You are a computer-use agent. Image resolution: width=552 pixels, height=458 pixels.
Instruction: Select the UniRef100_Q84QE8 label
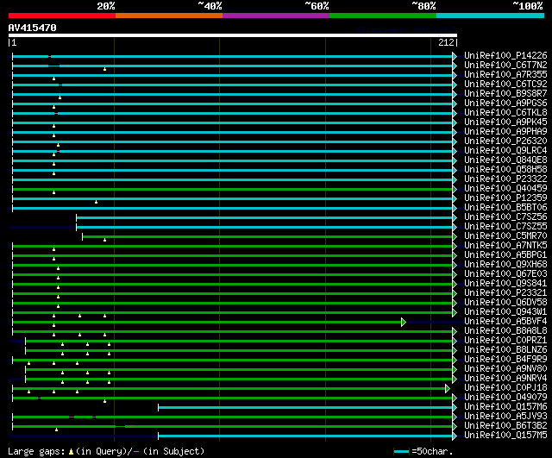click(505, 160)
